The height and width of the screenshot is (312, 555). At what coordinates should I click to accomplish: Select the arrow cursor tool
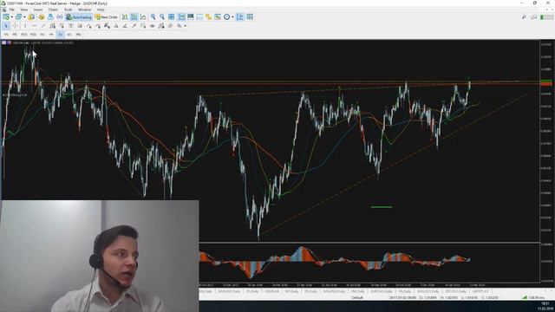[6, 26]
